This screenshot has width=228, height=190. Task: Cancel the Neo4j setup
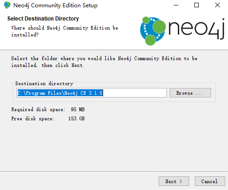click(x=210, y=181)
